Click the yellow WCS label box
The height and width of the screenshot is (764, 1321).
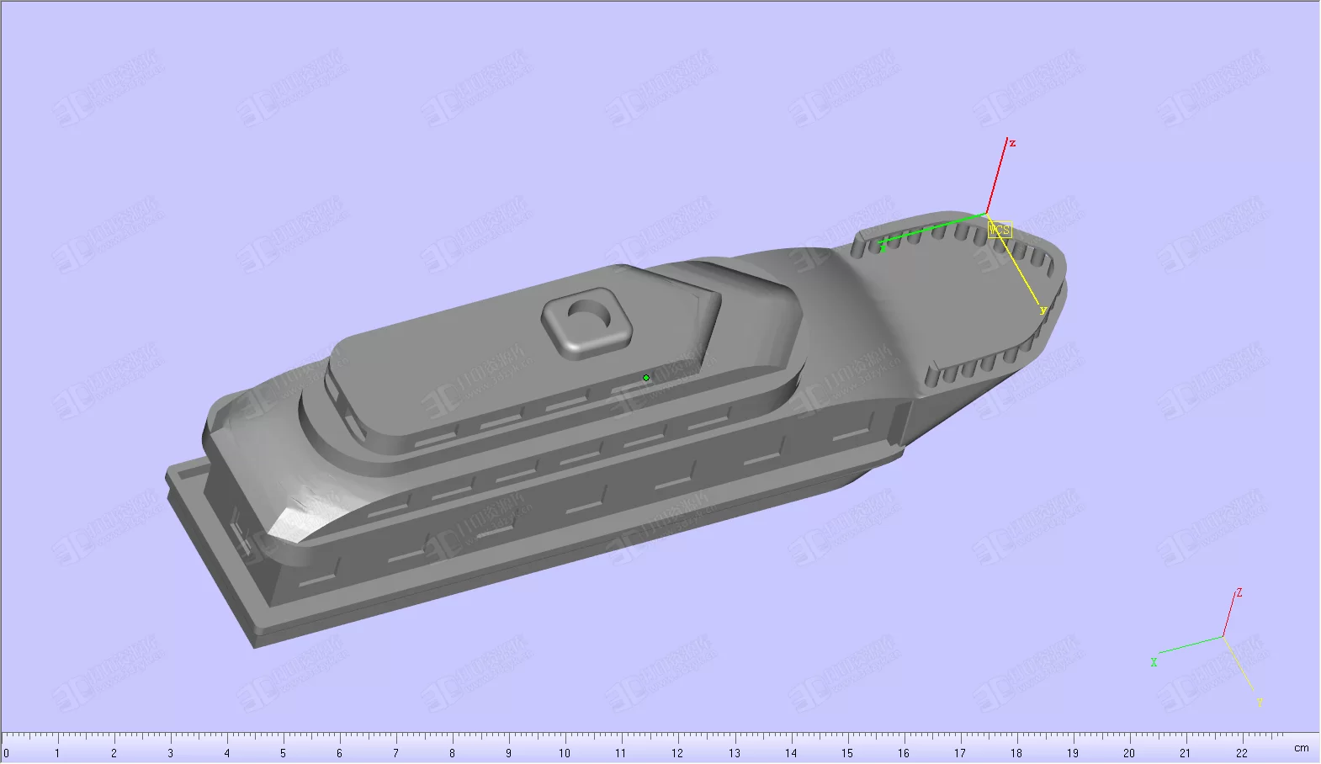pos(999,230)
